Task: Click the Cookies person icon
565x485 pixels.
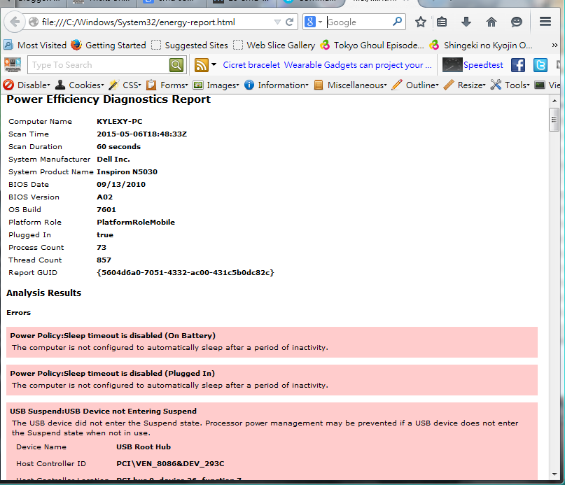Action: pyautogui.click(x=60, y=85)
